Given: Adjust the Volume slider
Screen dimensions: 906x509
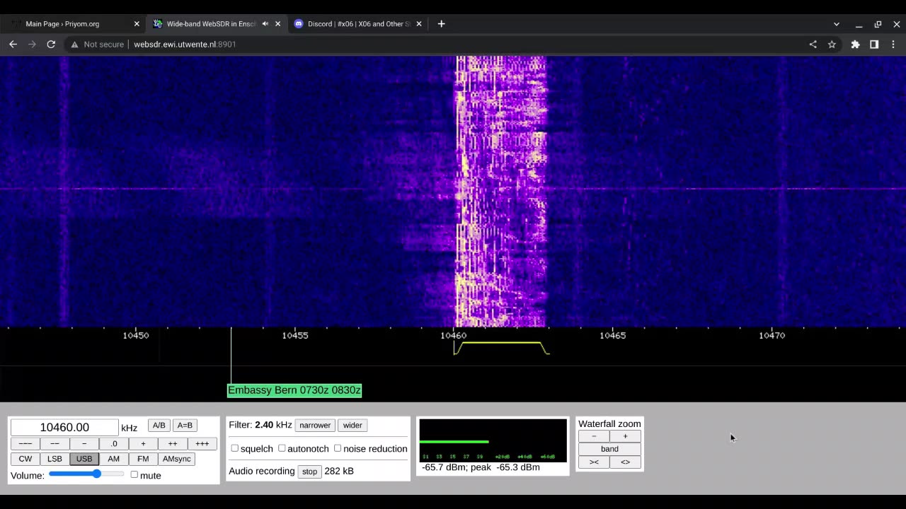Looking at the screenshot, I should tap(86, 474).
